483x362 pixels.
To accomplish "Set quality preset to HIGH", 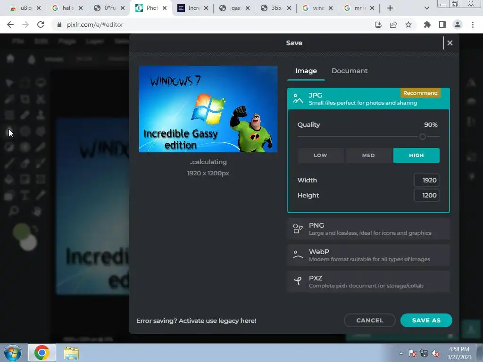I will point(416,156).
